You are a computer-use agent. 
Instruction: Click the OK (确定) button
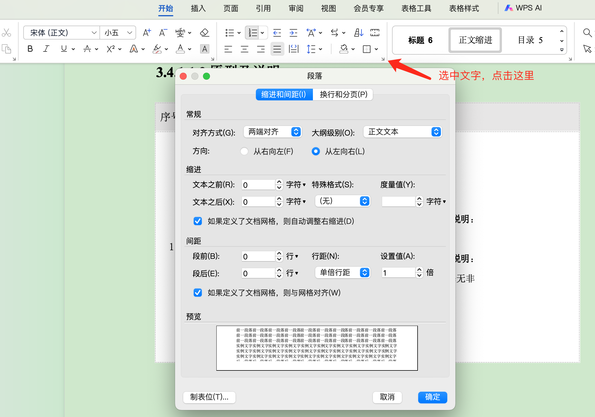pos(432,397)
